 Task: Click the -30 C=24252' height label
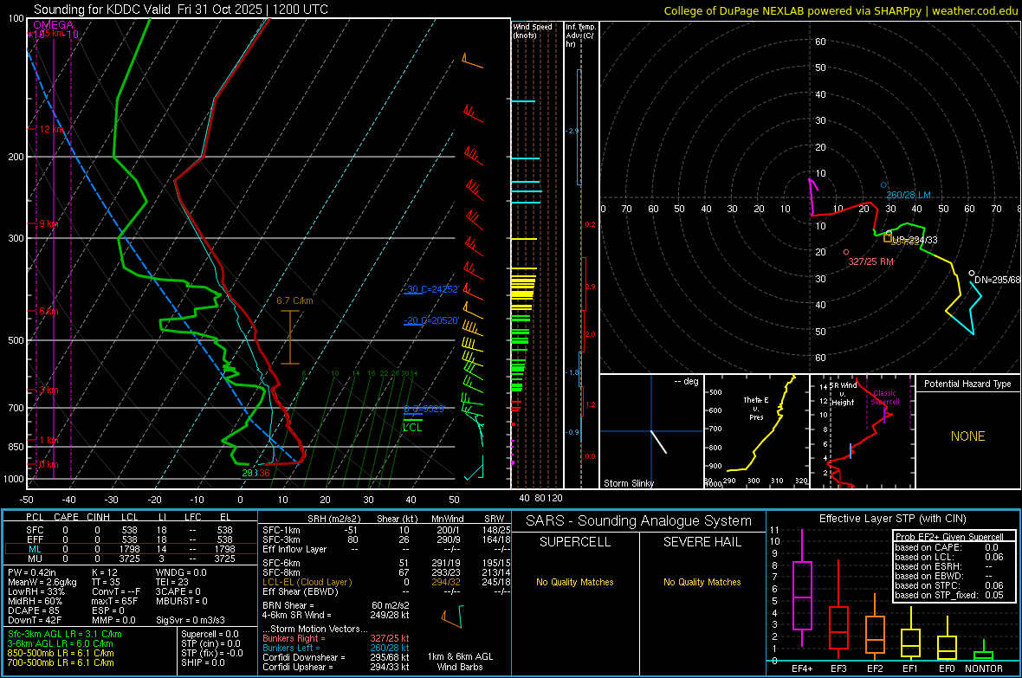click(431, 289)
